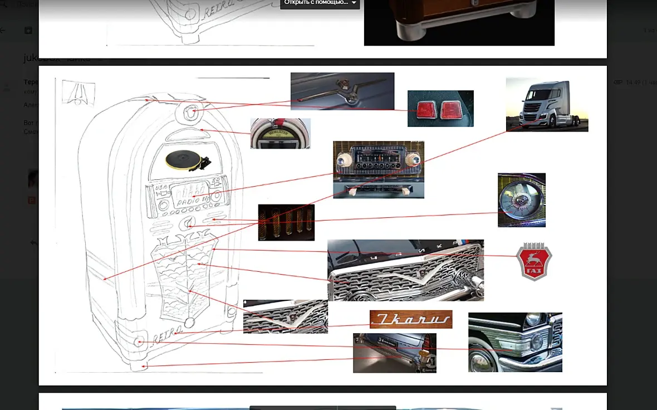657x410 pixels.
Task: Click the red reflectors photo
Action: (x=440, y=109)
